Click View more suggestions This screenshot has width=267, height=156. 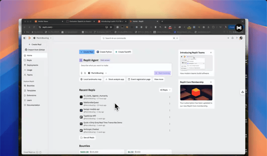[x=159, y=79]
